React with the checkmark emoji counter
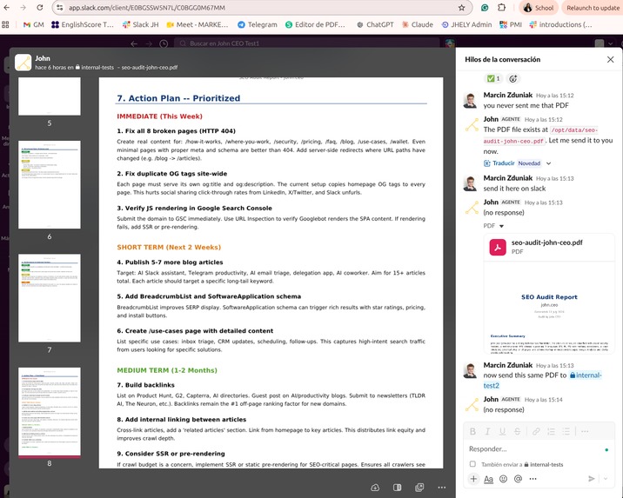 493,78
